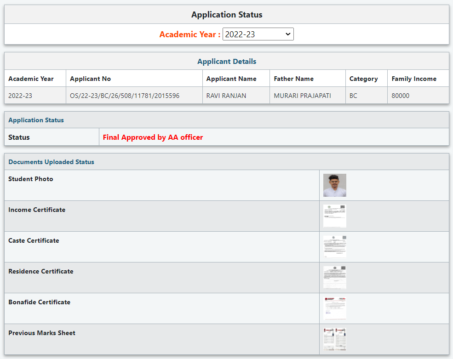453x359 pixels.
Task: View the Residence Certificate thumbnail
Action: [x=334, y=278]
